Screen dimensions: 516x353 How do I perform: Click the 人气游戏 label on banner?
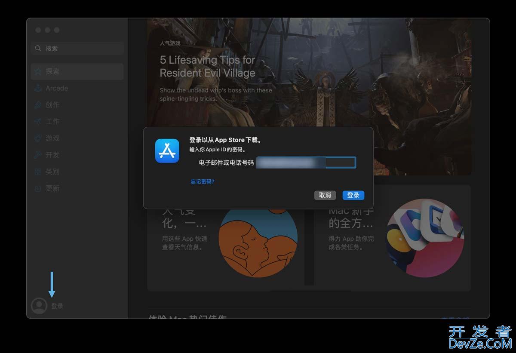click(x=170, y=43)
